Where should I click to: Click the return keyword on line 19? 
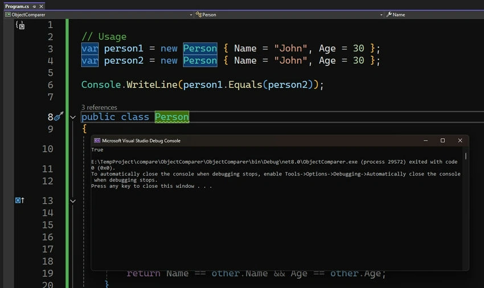(143, 273)
